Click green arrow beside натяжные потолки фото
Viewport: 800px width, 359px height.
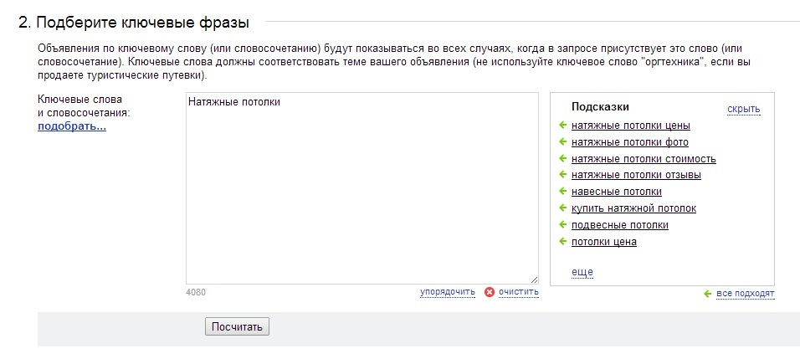[x=562, y=141]
